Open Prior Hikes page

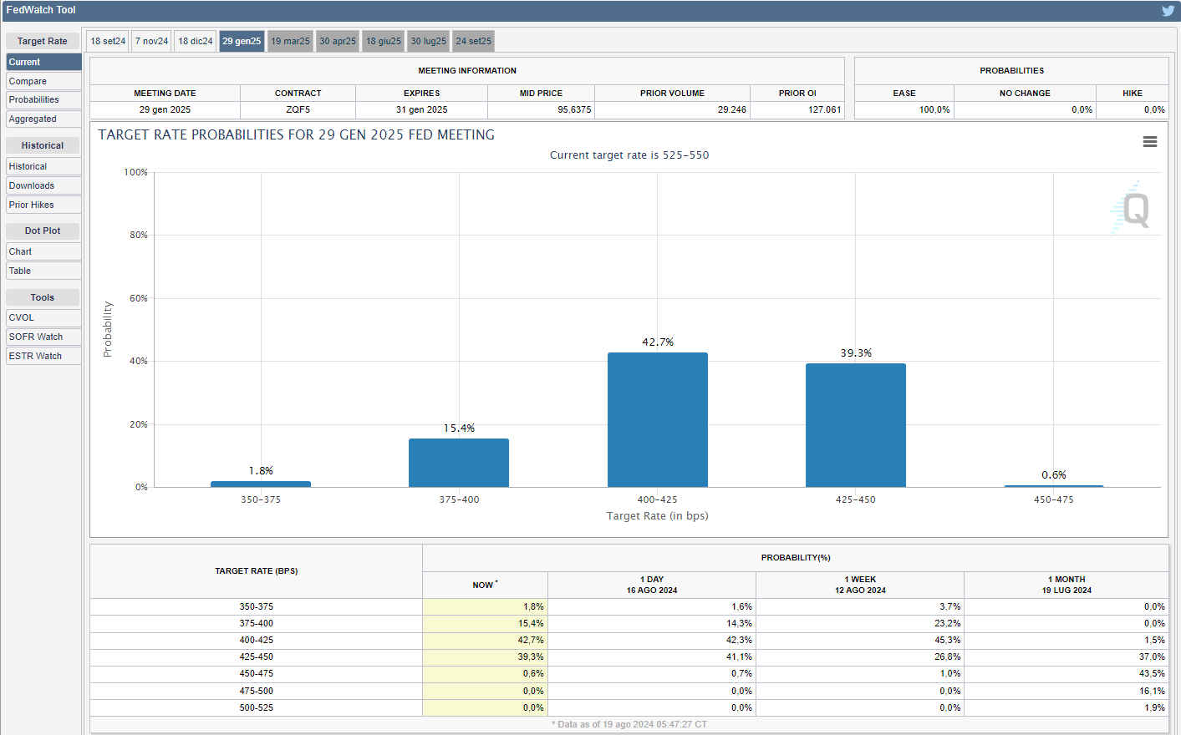43,205
